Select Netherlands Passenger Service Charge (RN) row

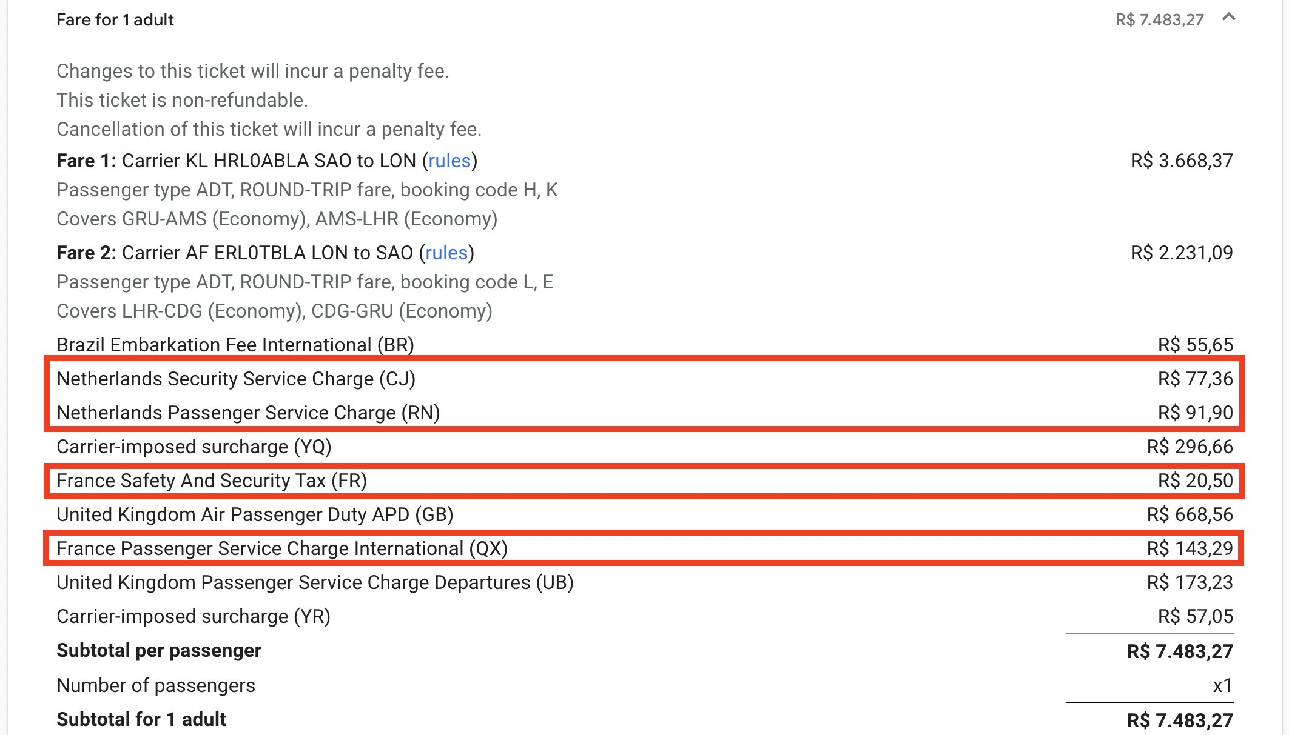[645, 413]
